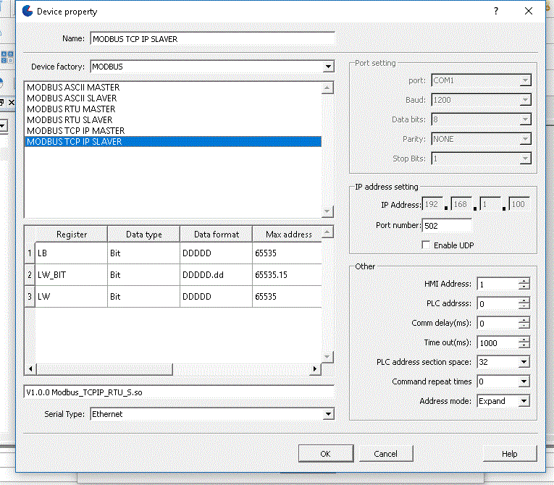Select MODBUS RTU MASTER in the list
This screenshot has width=554, height=485.
click(x=173, y=109)
